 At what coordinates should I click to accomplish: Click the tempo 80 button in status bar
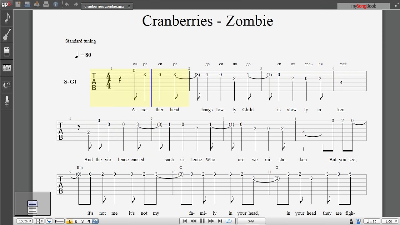pos(372,221)
